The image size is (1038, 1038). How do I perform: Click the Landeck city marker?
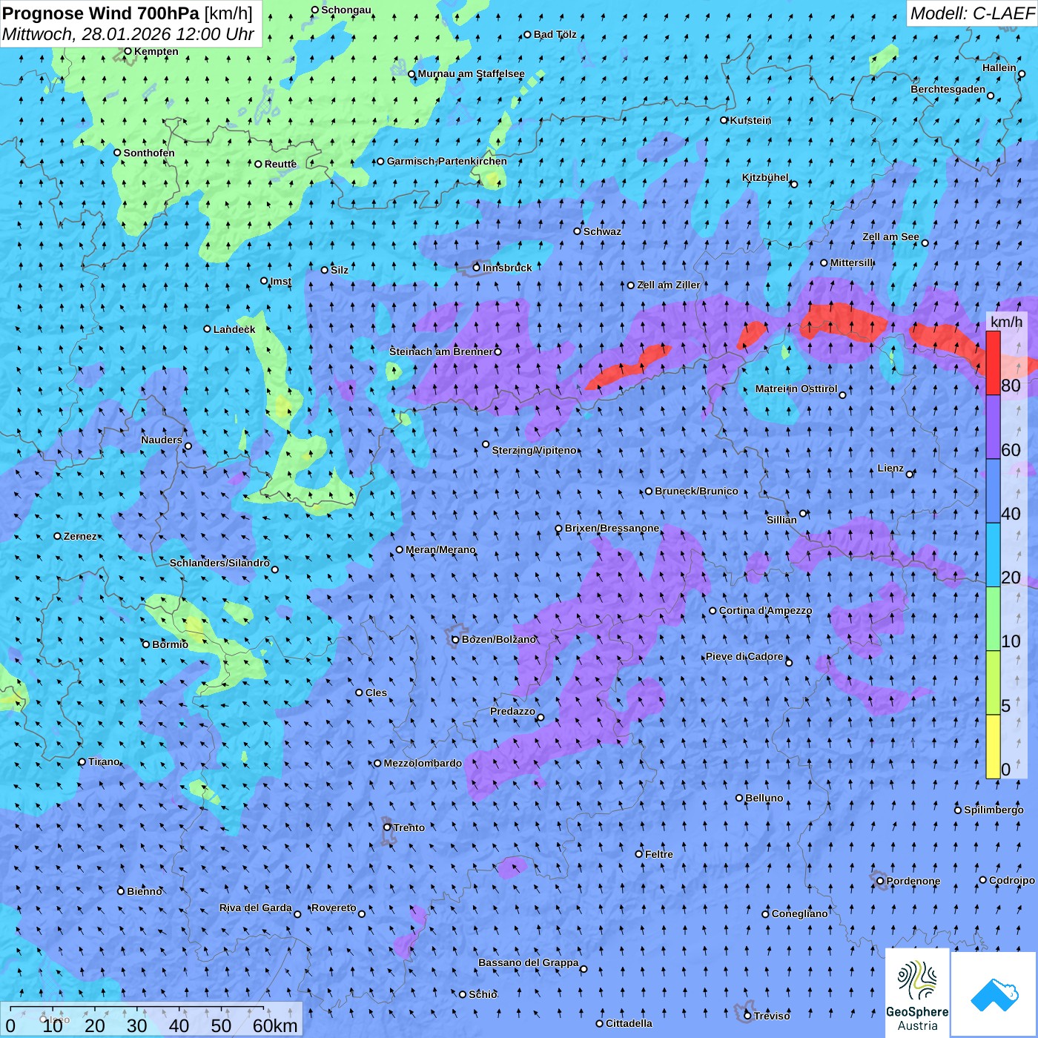point(207,329)
